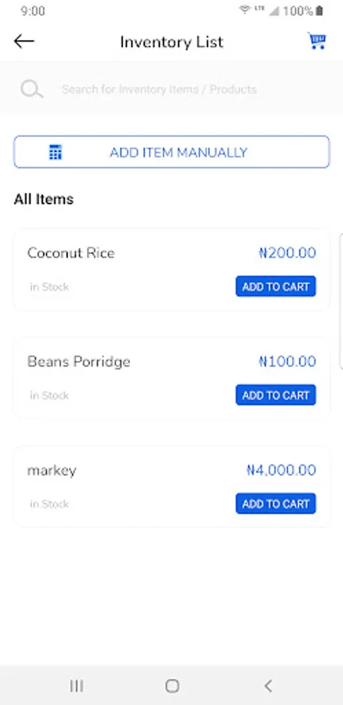Tap the search magnifier icon
The height and width of the screenshot is (705, 343).
point(32,89)
